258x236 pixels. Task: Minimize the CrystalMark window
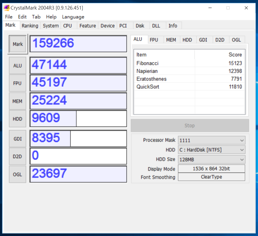(210, 8)
